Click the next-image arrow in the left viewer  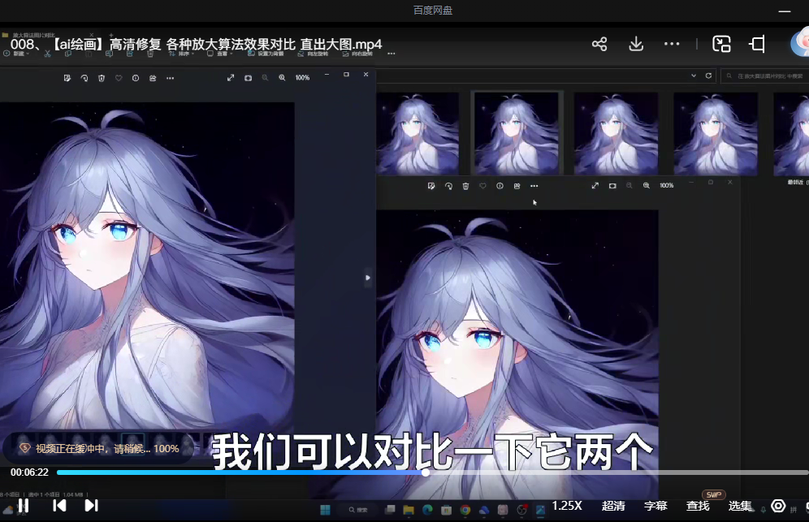368,278
